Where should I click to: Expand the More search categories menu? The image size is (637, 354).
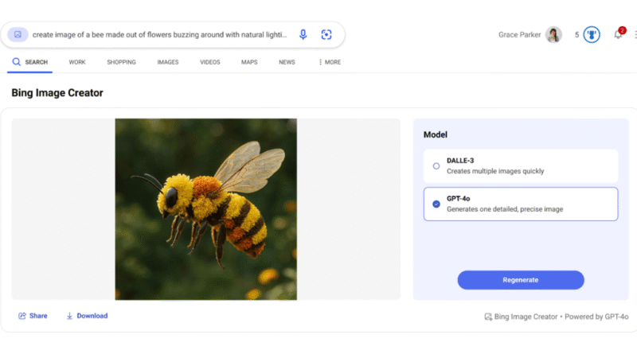tap(329, 62)
